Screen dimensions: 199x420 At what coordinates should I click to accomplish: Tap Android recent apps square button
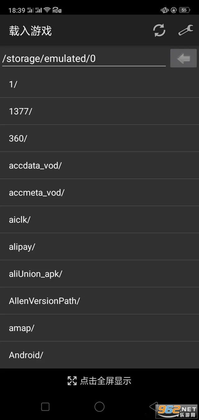pyautogui.click(x=45, y=407)
